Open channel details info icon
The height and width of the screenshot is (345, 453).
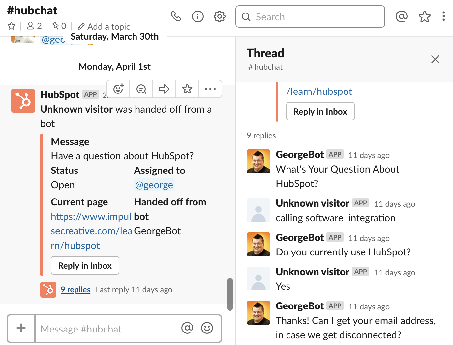coord(197,16)
